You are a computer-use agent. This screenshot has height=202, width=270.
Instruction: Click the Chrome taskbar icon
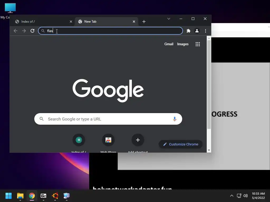32,196
